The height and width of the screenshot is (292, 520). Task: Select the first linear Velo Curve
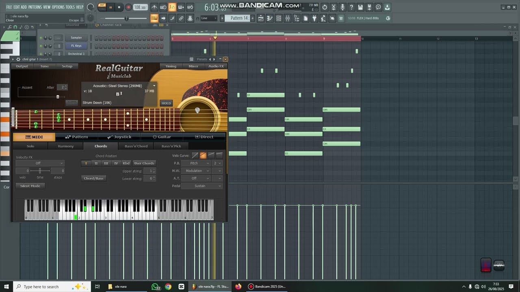195,155
